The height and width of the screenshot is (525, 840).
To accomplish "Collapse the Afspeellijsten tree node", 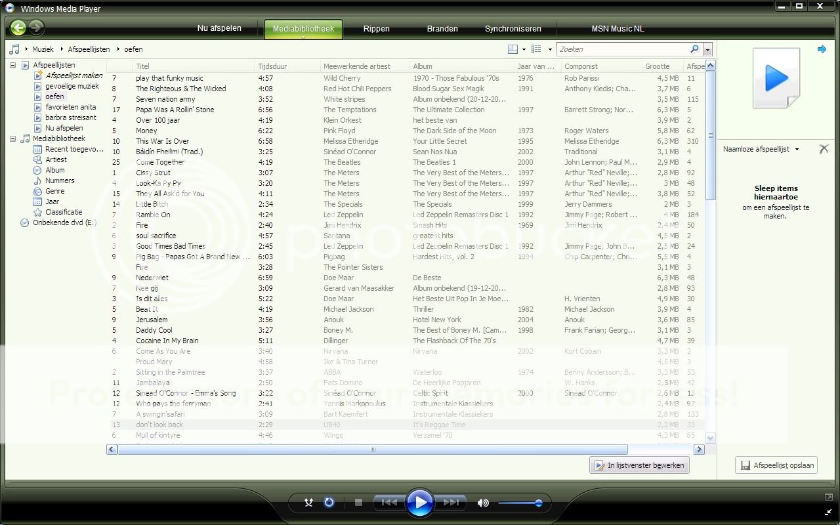I will click(12, 65).
